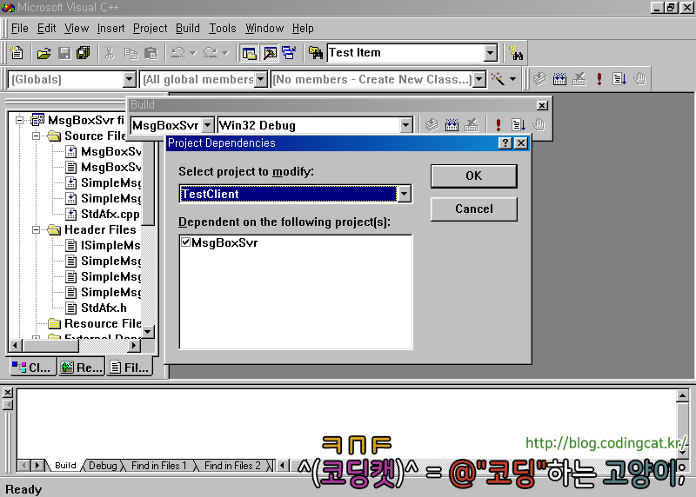Click Cancel in Project Dependencies dialog

(473, 209)
